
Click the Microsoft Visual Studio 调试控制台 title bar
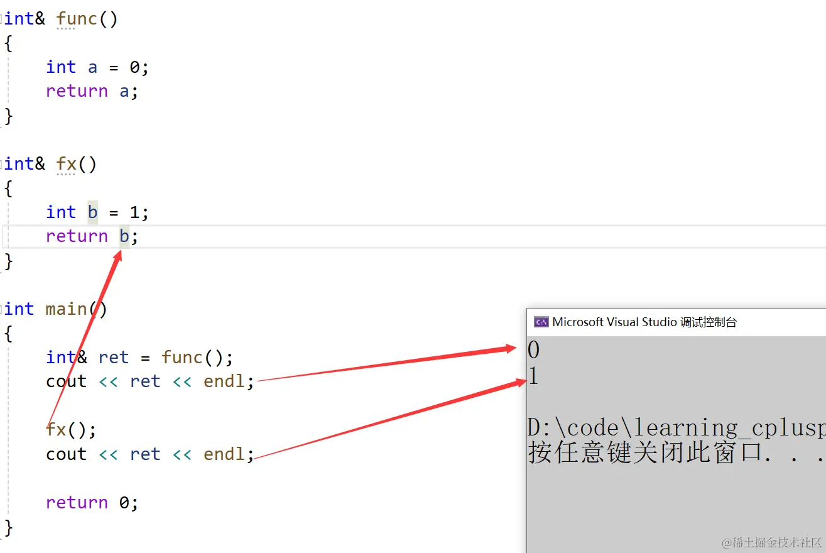click(x=676, y=322)
